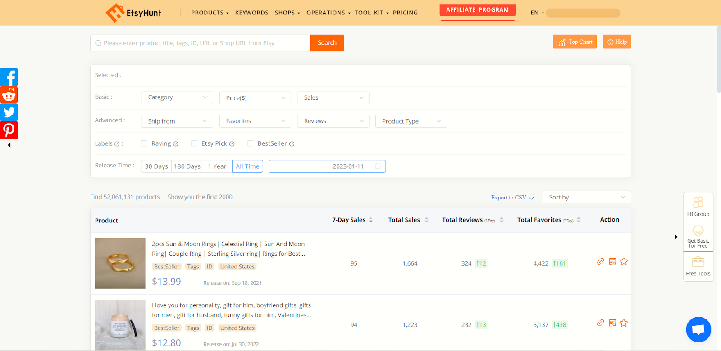Enable the Raving label checkbox
721x351 pixels.
coord(144,143)
